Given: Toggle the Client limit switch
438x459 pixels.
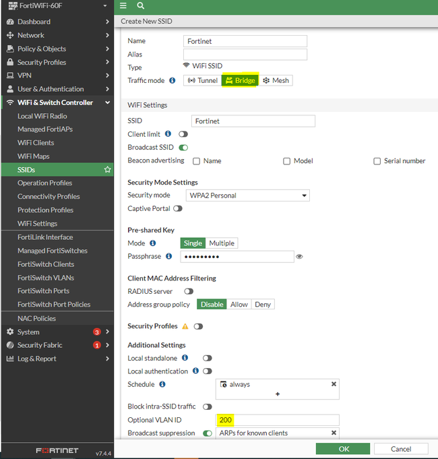Looking at the screenshot, I should (183, 134).
